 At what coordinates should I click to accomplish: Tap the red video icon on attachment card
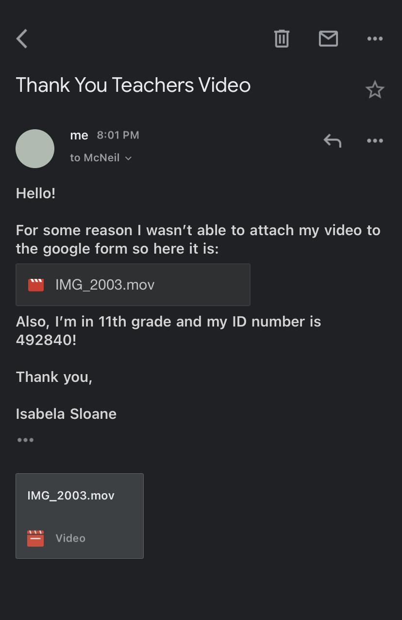tap(35, 538)
